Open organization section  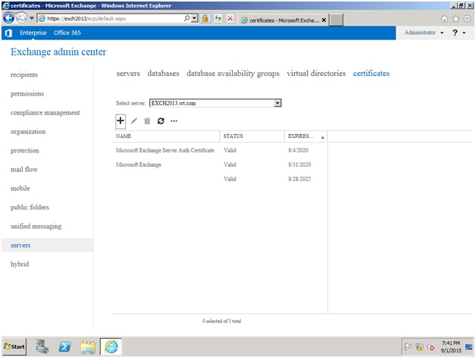[x=28, y=131]
